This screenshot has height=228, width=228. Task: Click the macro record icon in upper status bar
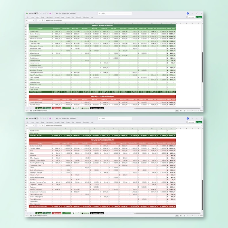point(31,111)
